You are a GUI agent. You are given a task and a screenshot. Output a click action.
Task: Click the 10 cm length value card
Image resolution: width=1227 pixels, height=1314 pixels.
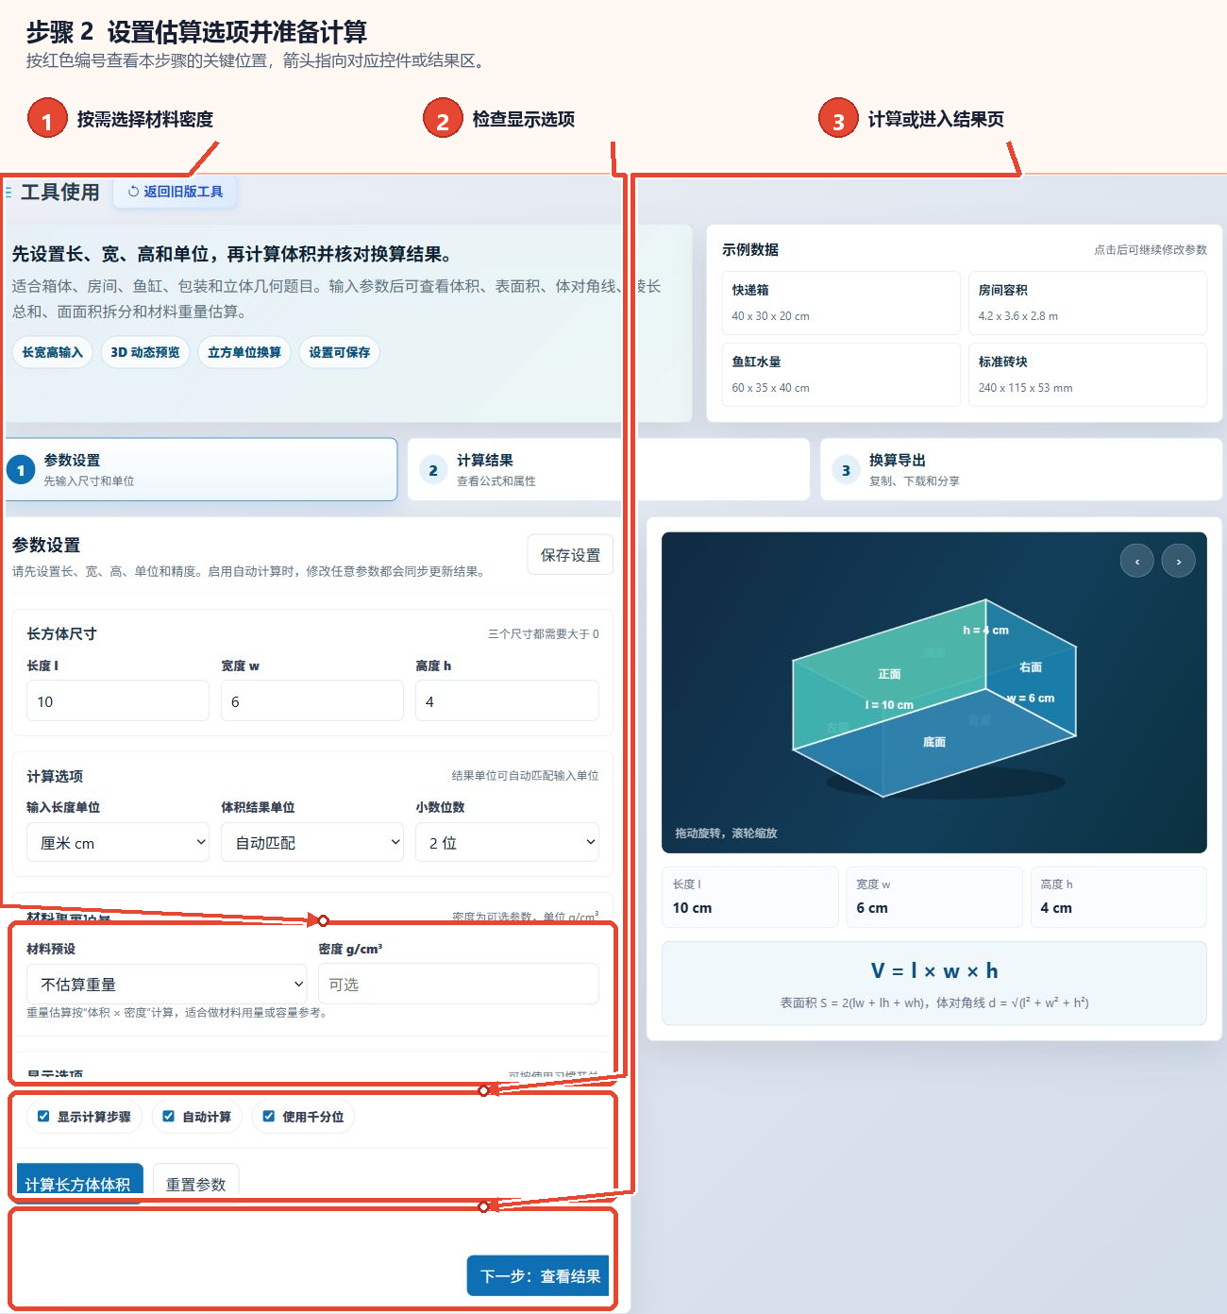(750, 897)
